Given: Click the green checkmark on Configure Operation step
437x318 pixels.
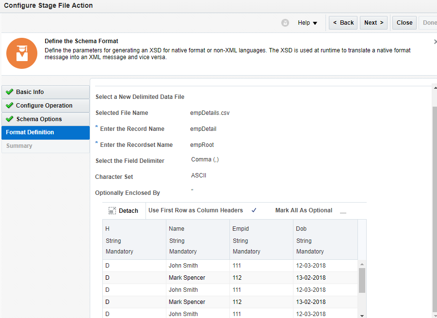Looking at the screenshot, I should click(x=10, y=105).
